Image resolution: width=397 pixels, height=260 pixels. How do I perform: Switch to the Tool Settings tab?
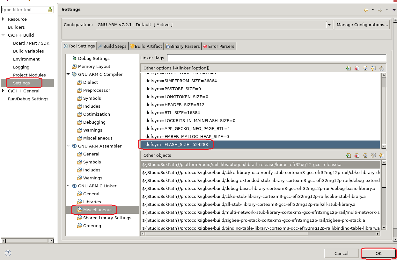(x=79, y=46)
